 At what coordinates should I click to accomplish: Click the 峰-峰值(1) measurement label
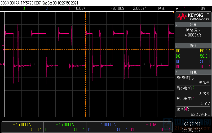pos(185,77)
